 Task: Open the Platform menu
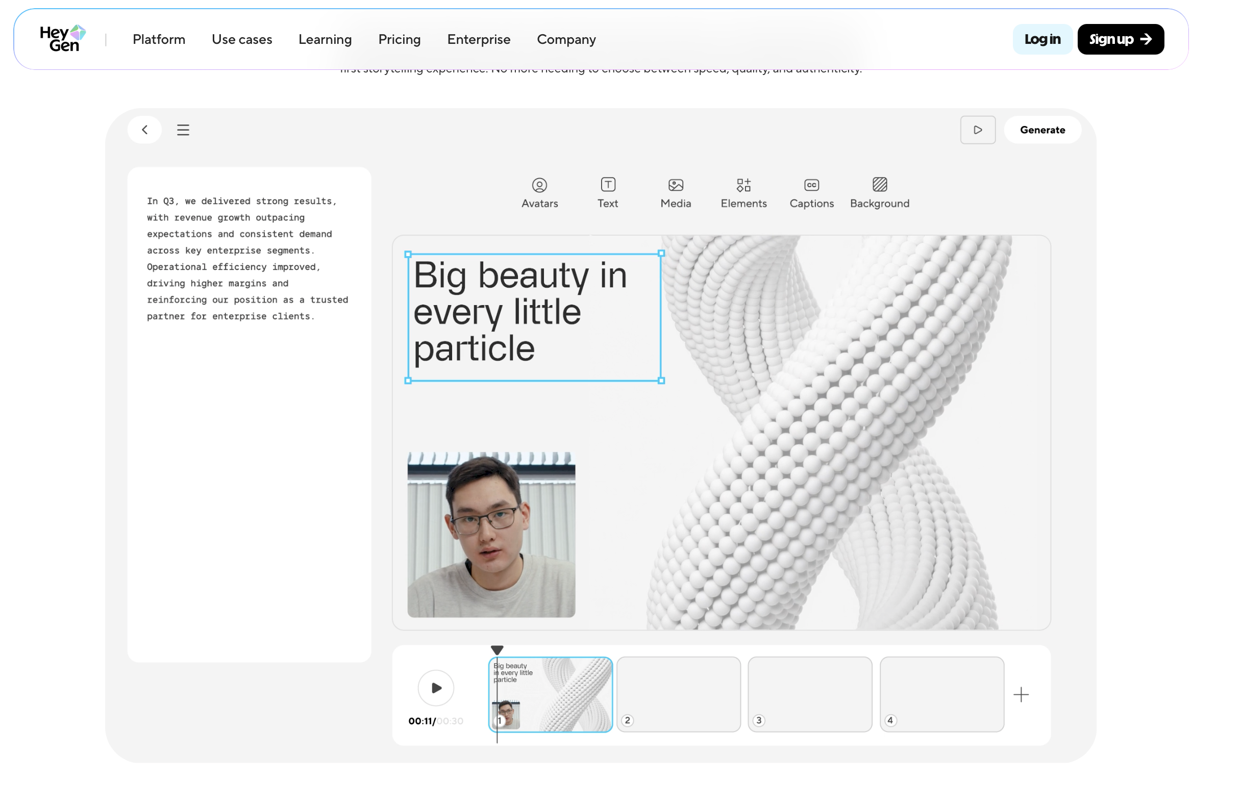pyautogui.click(x=159, y=39)
